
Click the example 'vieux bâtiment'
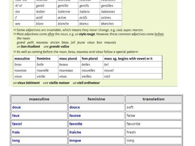[x=29, y=83]
